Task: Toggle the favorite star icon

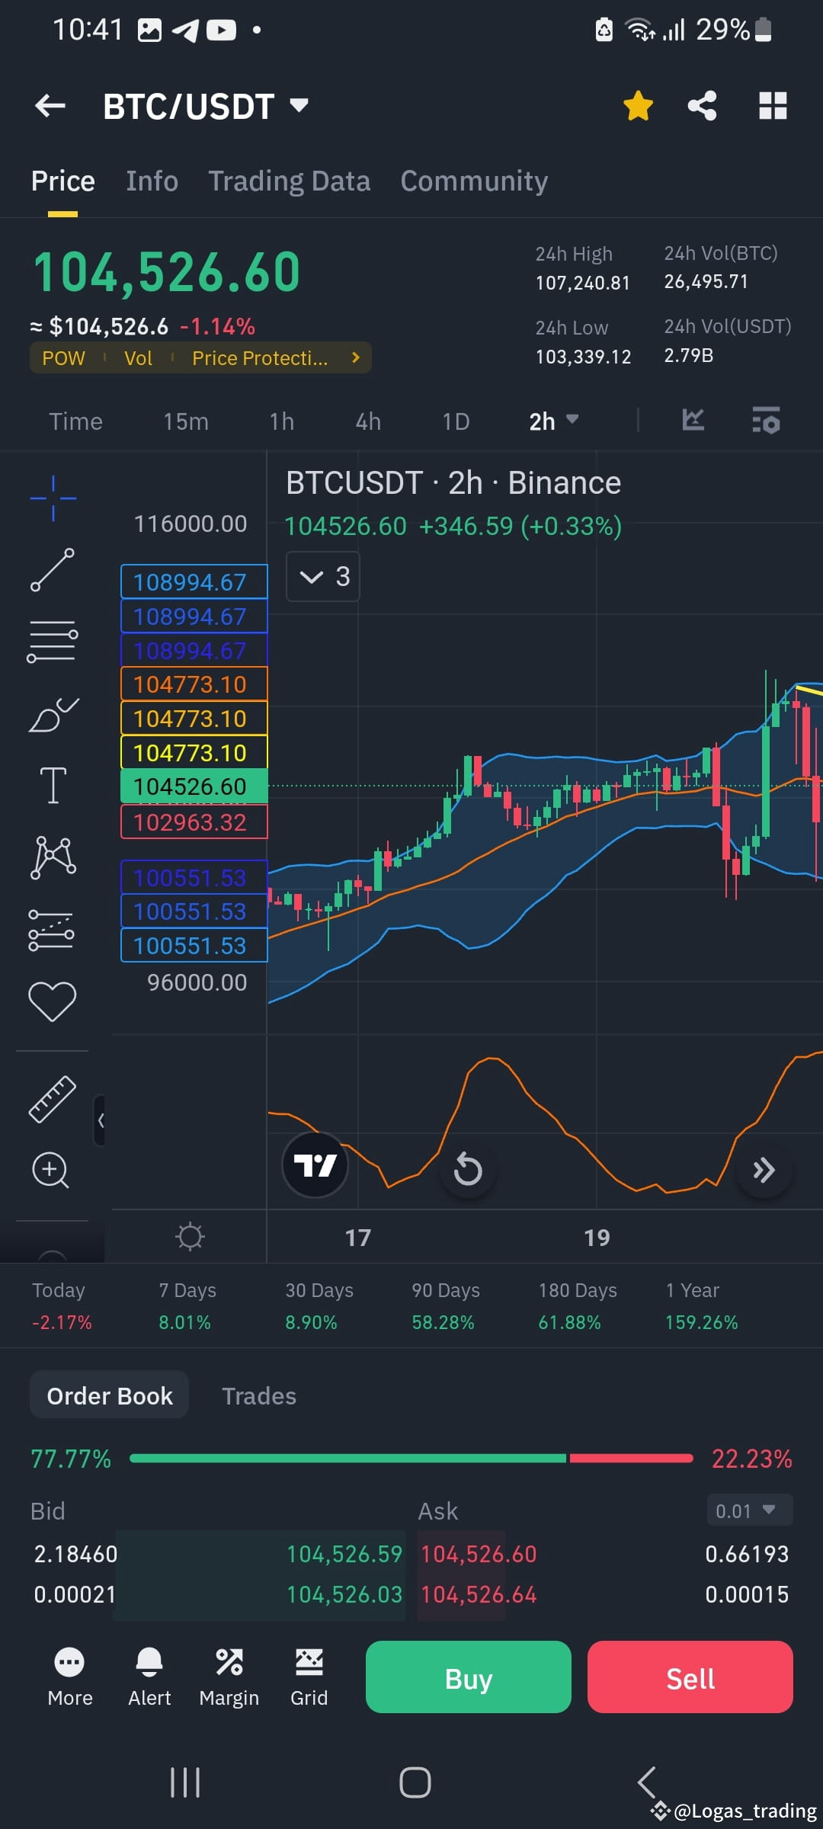Action: [x=638, y=105]
